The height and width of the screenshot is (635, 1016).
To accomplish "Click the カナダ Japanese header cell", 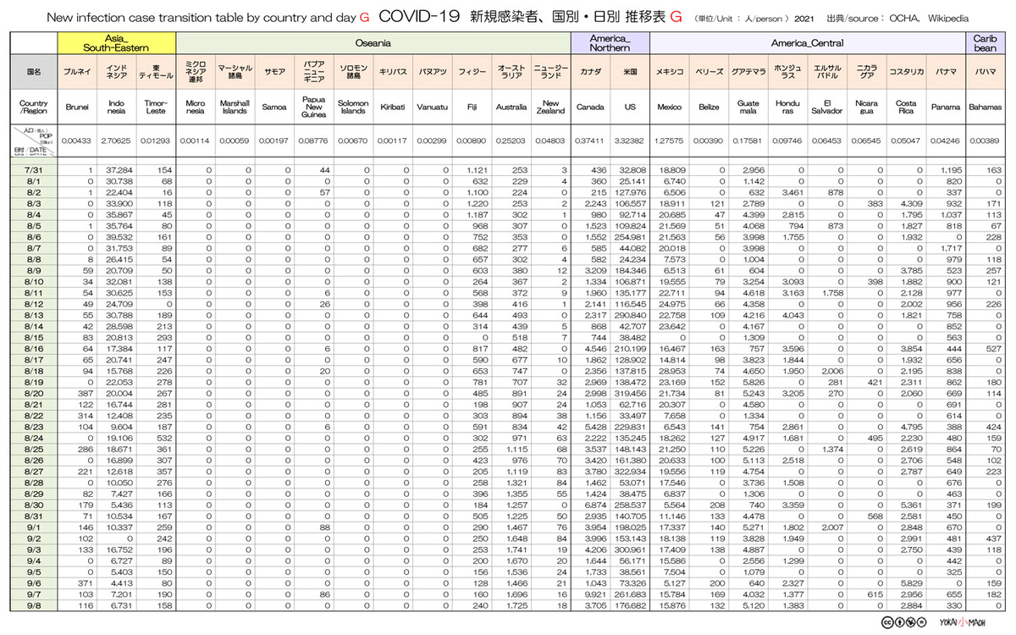I will [590, 73].
